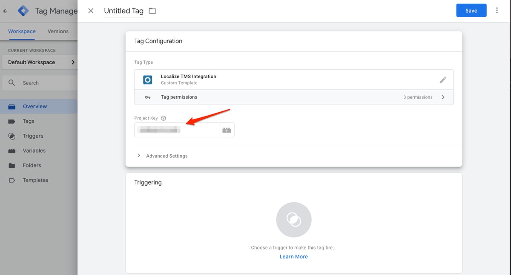The image size is (511, 275).
Task: Click the Localize TMS Integration tag type row
Action: tap(294, 79)
